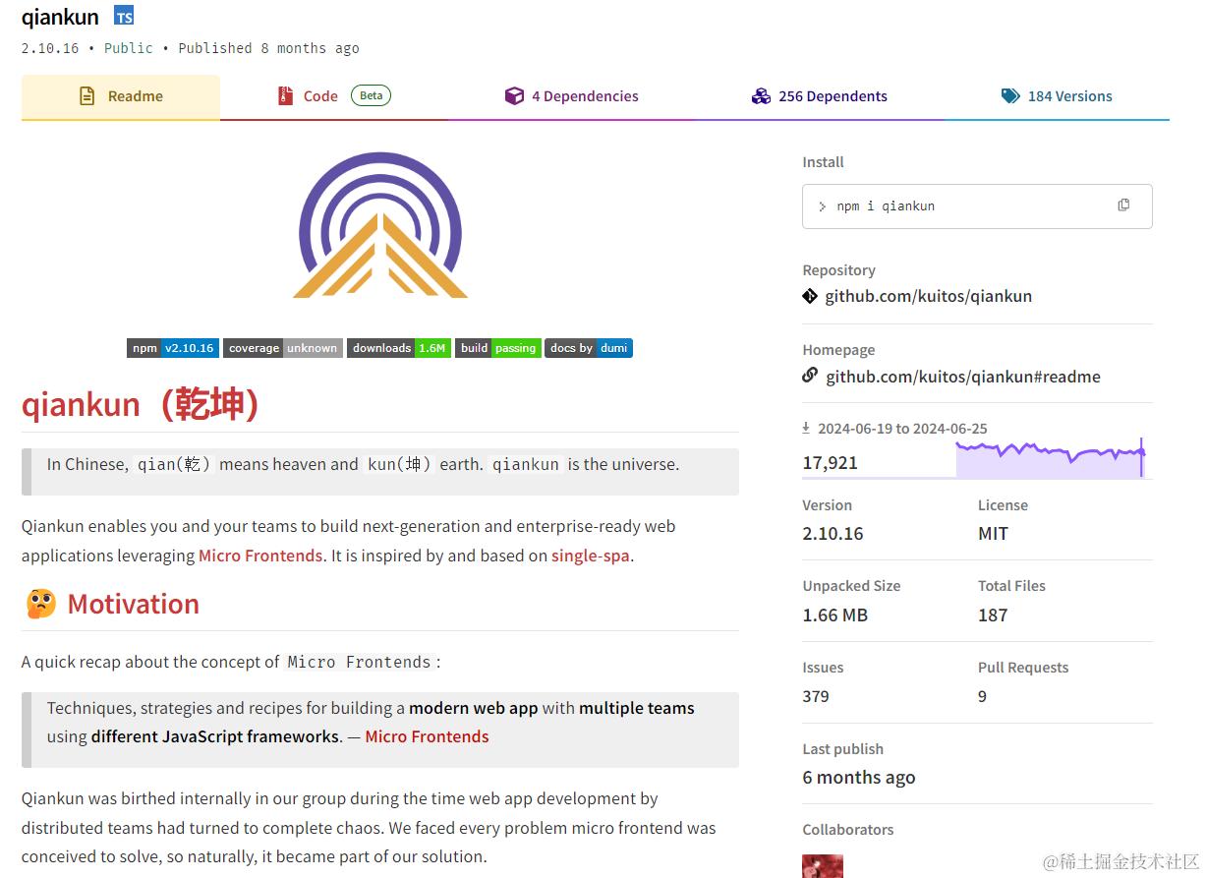Copy the npm i qiankun command

click(1123, 205)
